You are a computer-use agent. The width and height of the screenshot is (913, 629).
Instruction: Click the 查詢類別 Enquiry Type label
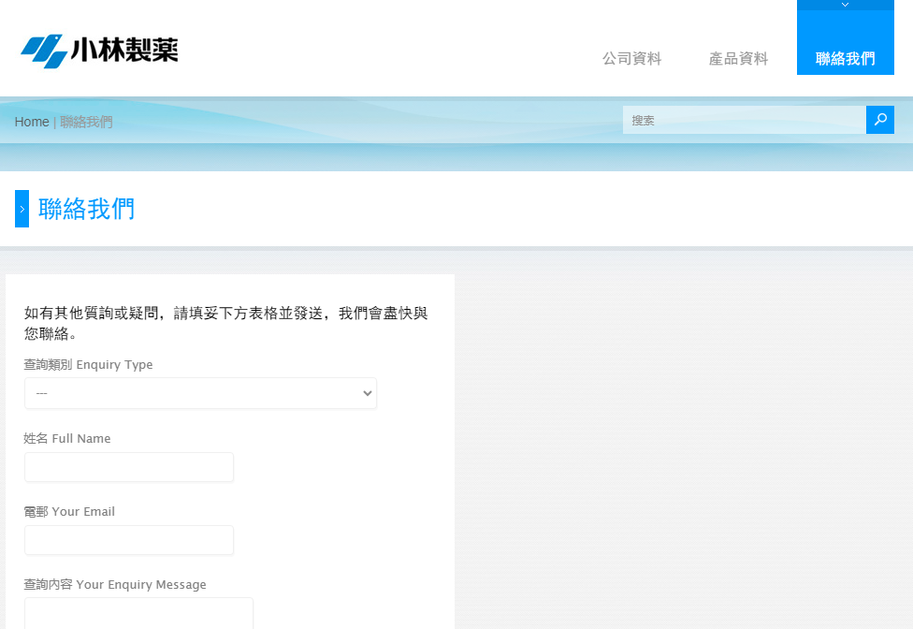click(x=88, y=365)
